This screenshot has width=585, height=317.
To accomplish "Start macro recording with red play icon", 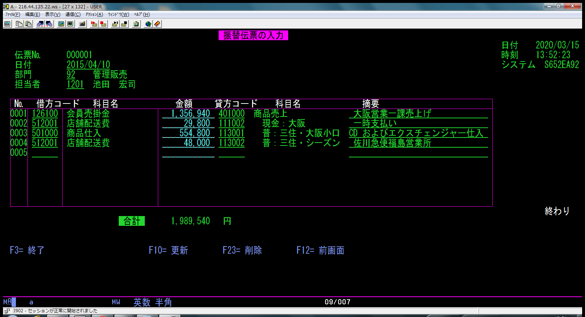I will (x=94, y=24).
